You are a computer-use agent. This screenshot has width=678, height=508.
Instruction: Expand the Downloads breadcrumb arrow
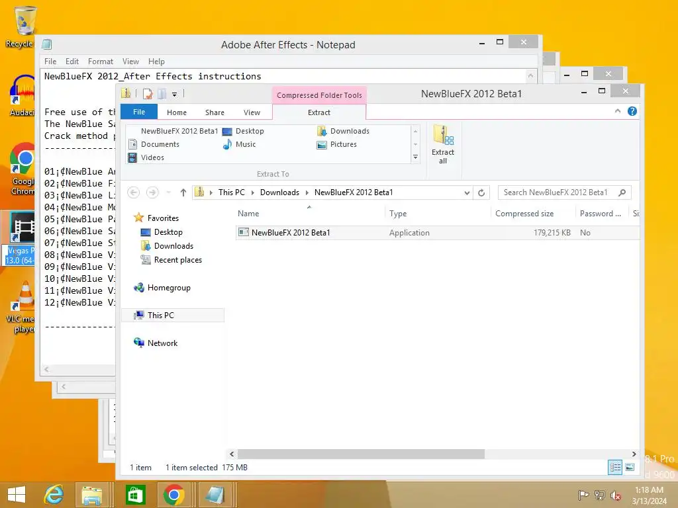tap(307, 192)
